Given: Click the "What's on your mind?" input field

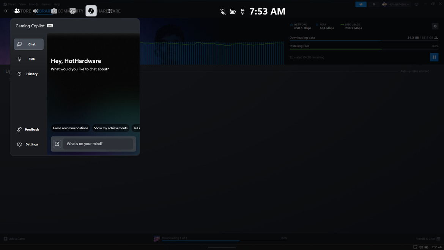Looking at the screenshot, I should [x=98, y=144].
